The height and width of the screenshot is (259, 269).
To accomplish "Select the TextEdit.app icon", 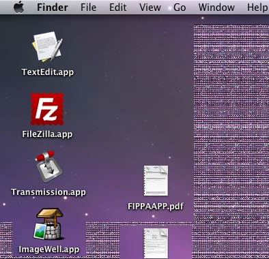I will point(48,46).
